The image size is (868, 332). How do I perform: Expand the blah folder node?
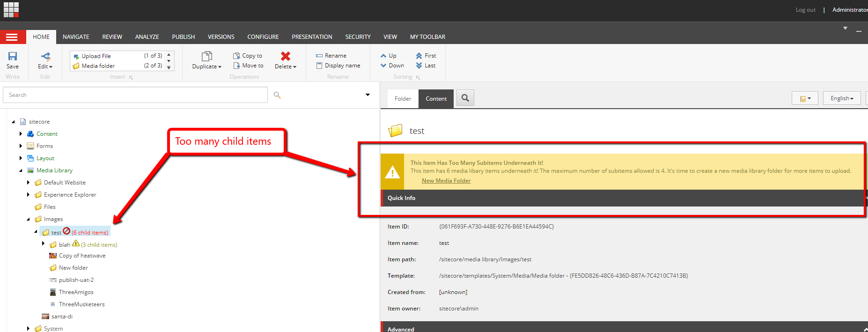click(x=43, y=243)
